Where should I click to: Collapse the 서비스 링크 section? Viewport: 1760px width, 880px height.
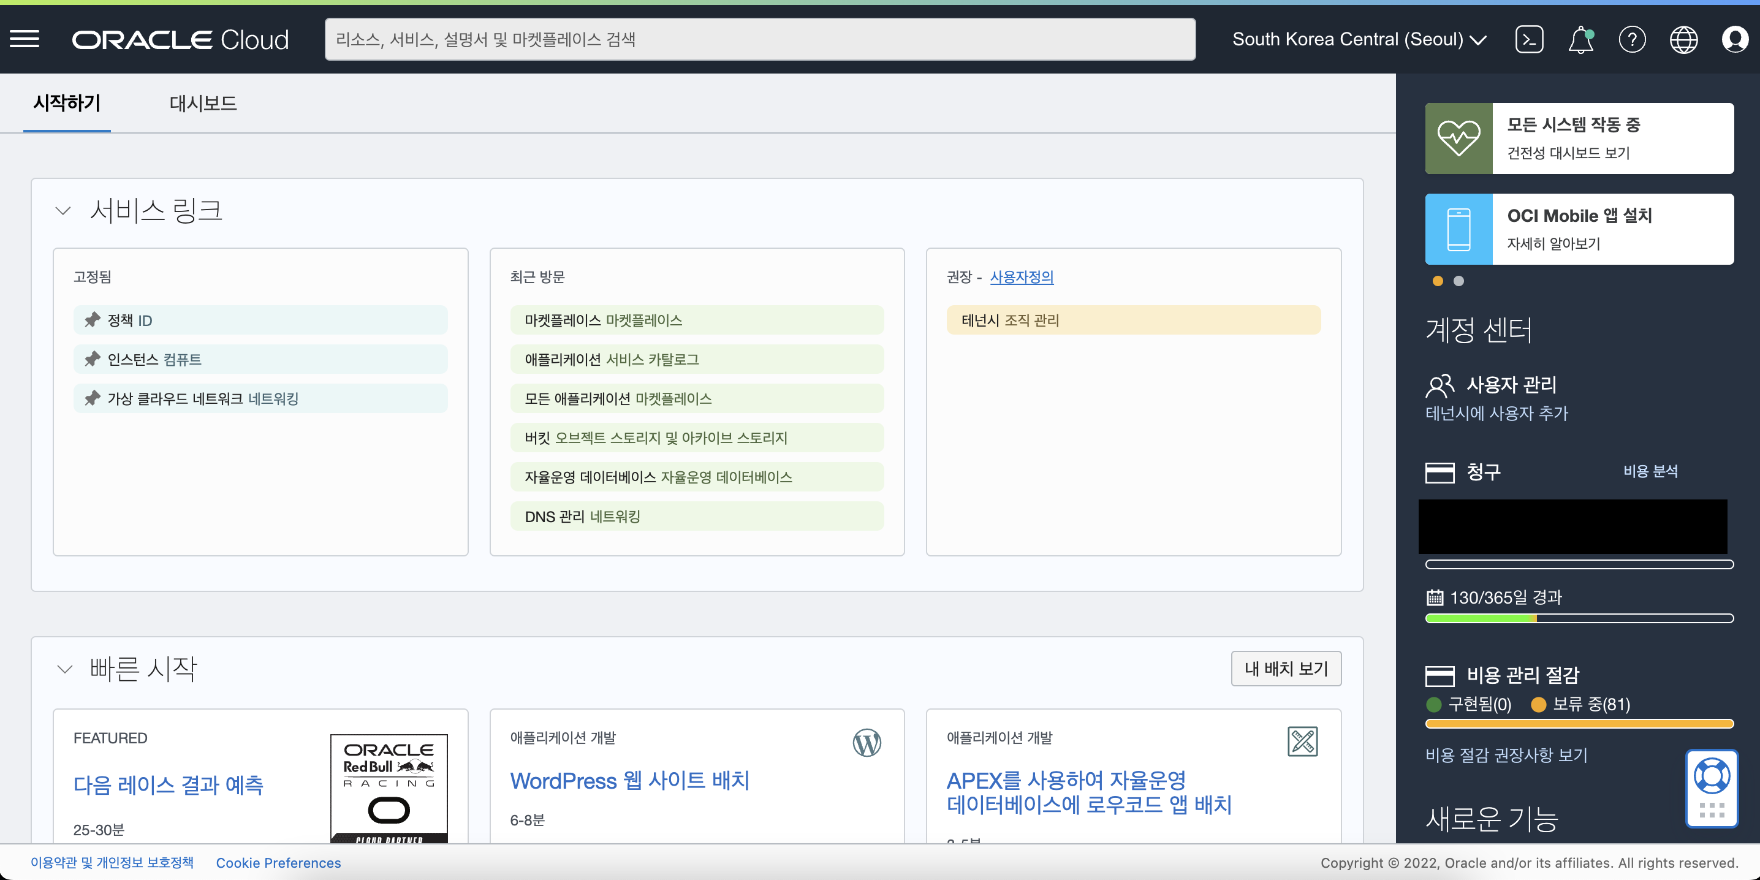tap(63, 210)
